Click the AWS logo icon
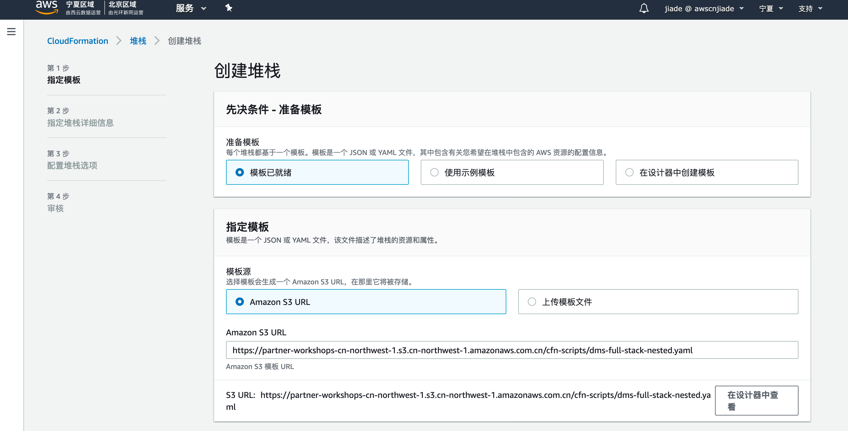Viewport: 848px width, 431px height. (x=46, y=7)
